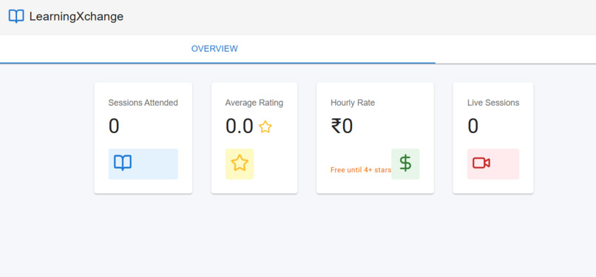
Task: Click the Hourly Rate label
Action: click(353, 103)
